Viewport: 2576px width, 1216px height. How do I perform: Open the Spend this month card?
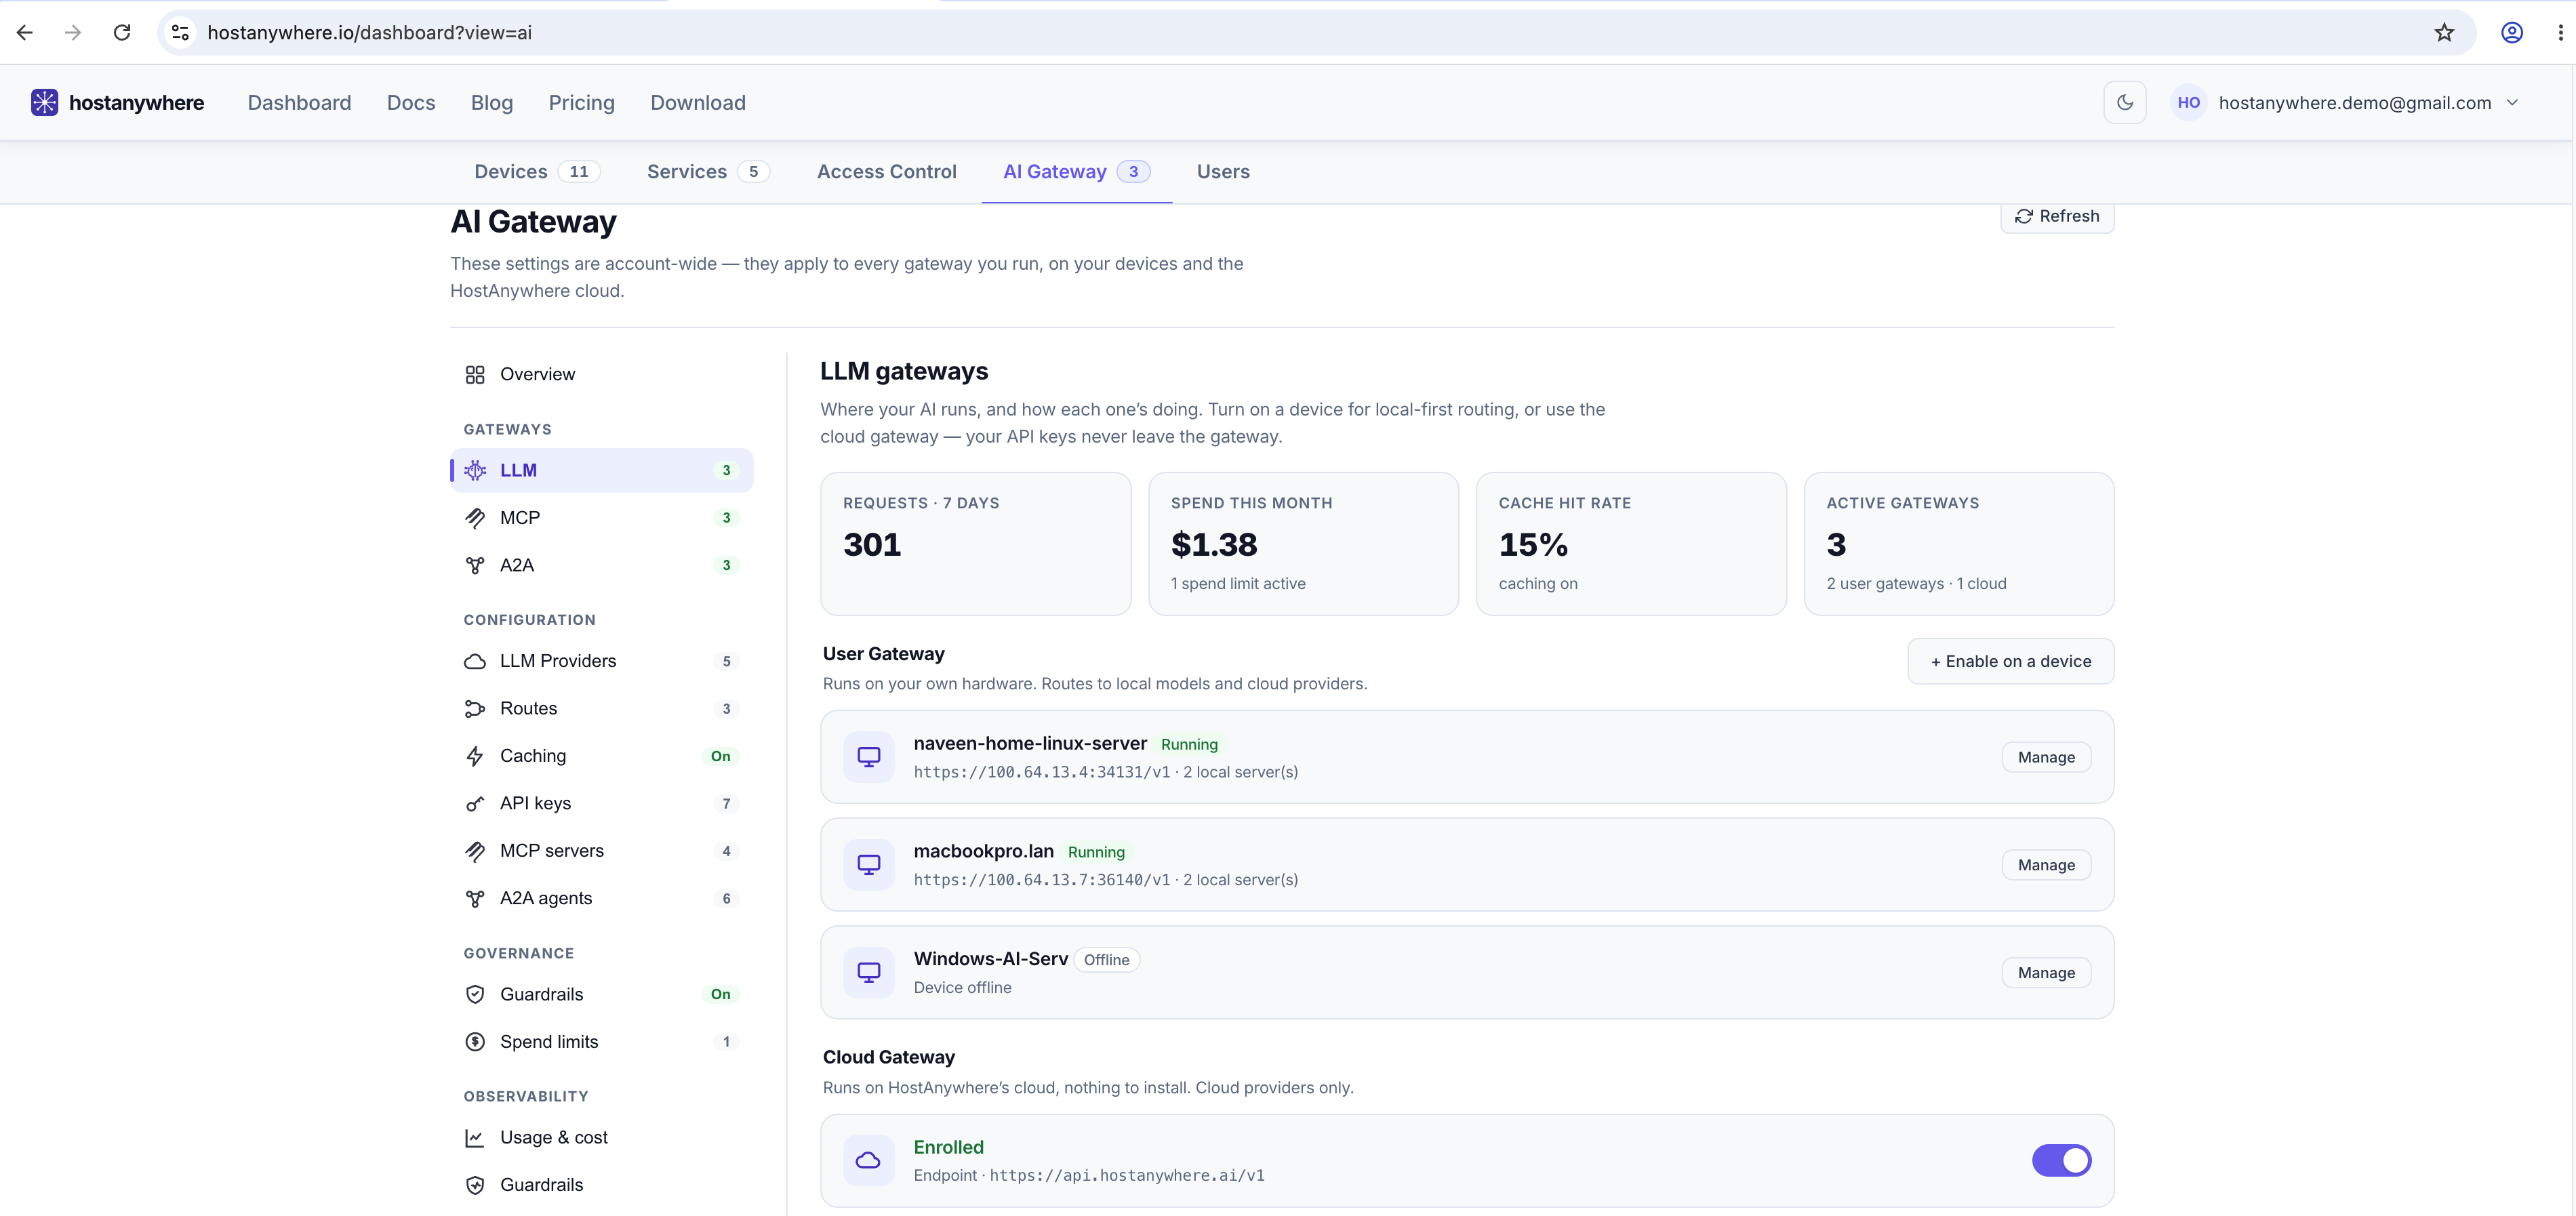[x=1303, y=543]
